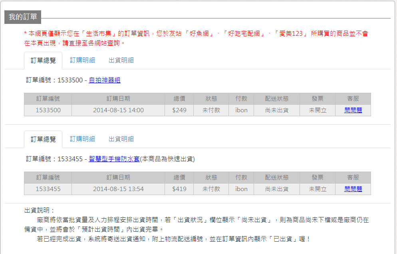Select 訂單總覽 tab for order 1533455

(x=43, y=139)
